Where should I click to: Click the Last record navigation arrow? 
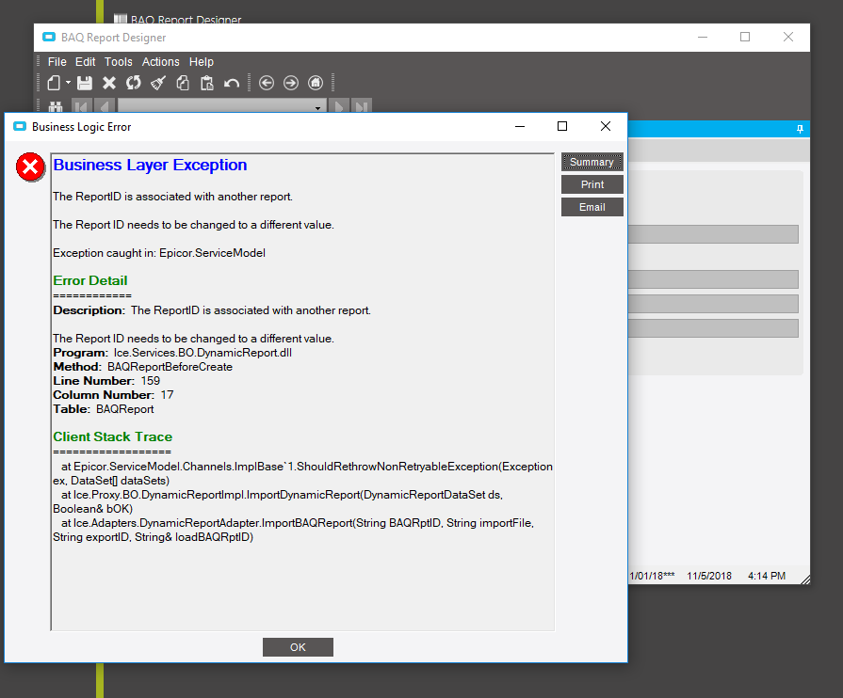click(362, 106)
